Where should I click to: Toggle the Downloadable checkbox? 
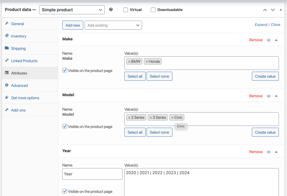153,10
